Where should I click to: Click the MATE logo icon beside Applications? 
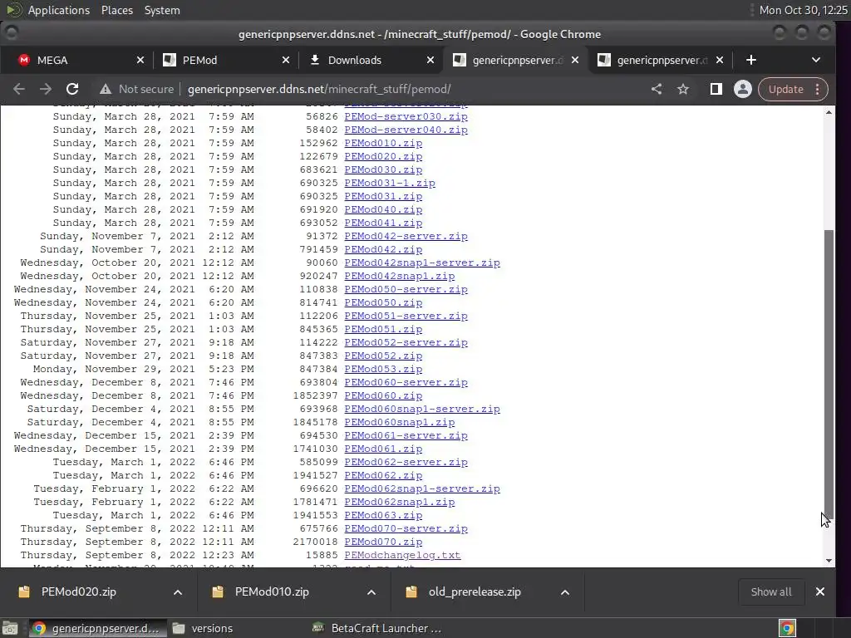tap(13, 10)
